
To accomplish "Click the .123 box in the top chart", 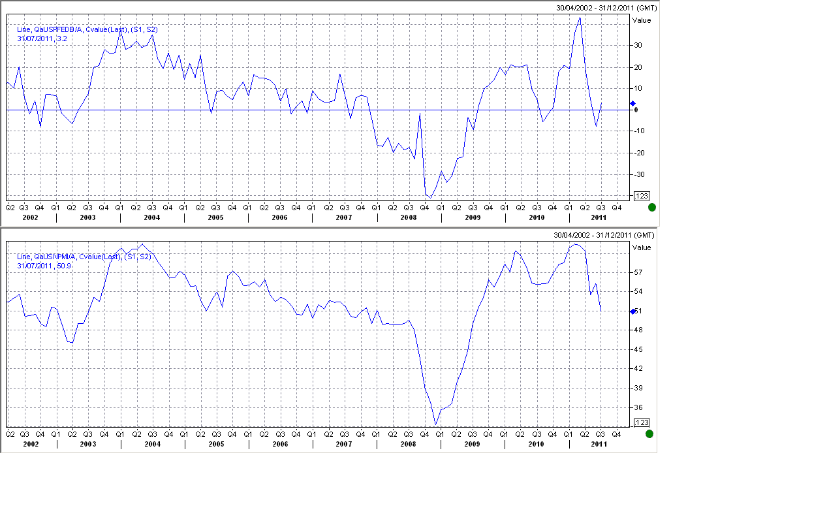I will pos(640,196).
